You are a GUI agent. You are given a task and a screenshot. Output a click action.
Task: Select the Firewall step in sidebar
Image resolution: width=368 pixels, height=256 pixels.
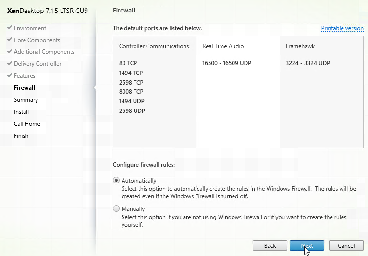25,88
